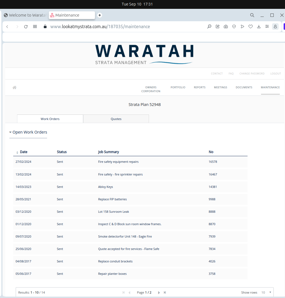The image size is (285, 298).
Task: Open the Documents menu item
Action: (244, 87)
